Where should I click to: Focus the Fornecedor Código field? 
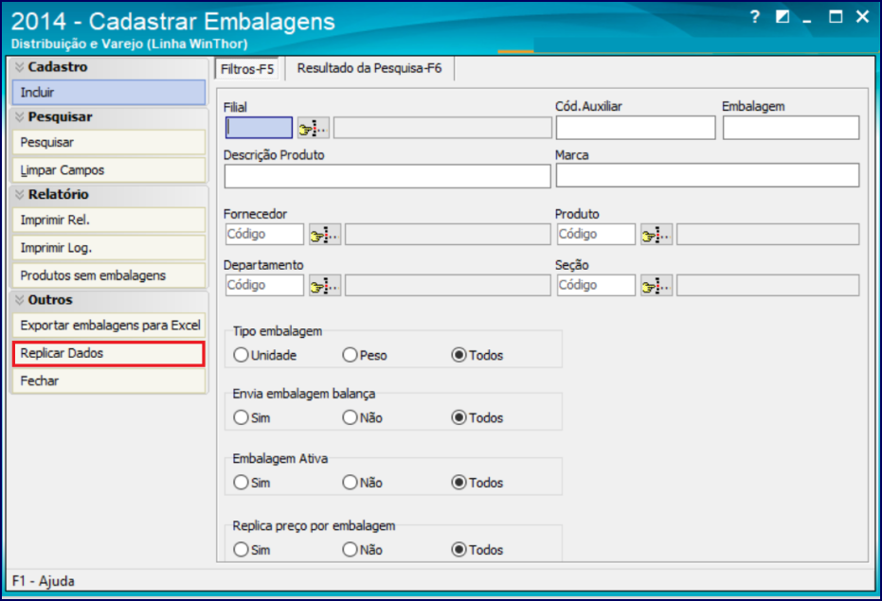tap(264, 235)
